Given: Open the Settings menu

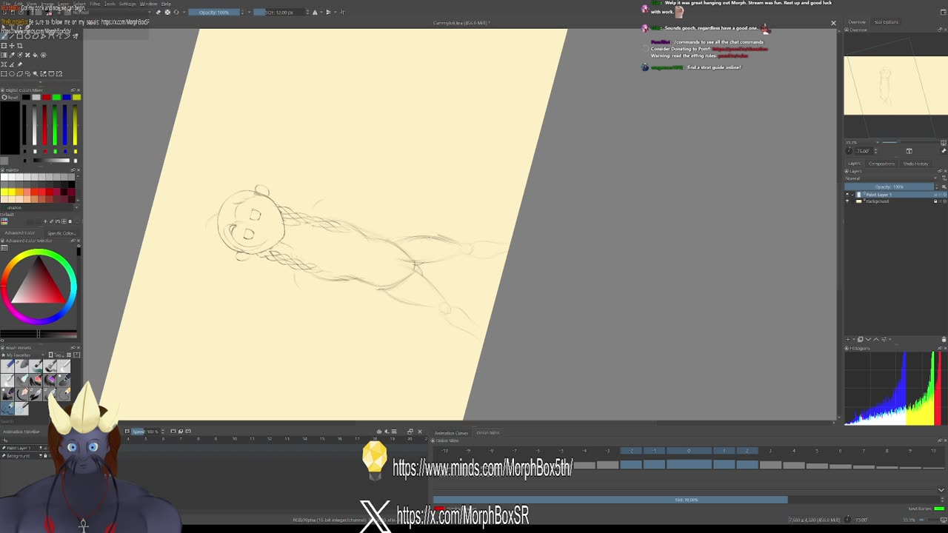Looking at the screenshot, I should coord(127,4).
